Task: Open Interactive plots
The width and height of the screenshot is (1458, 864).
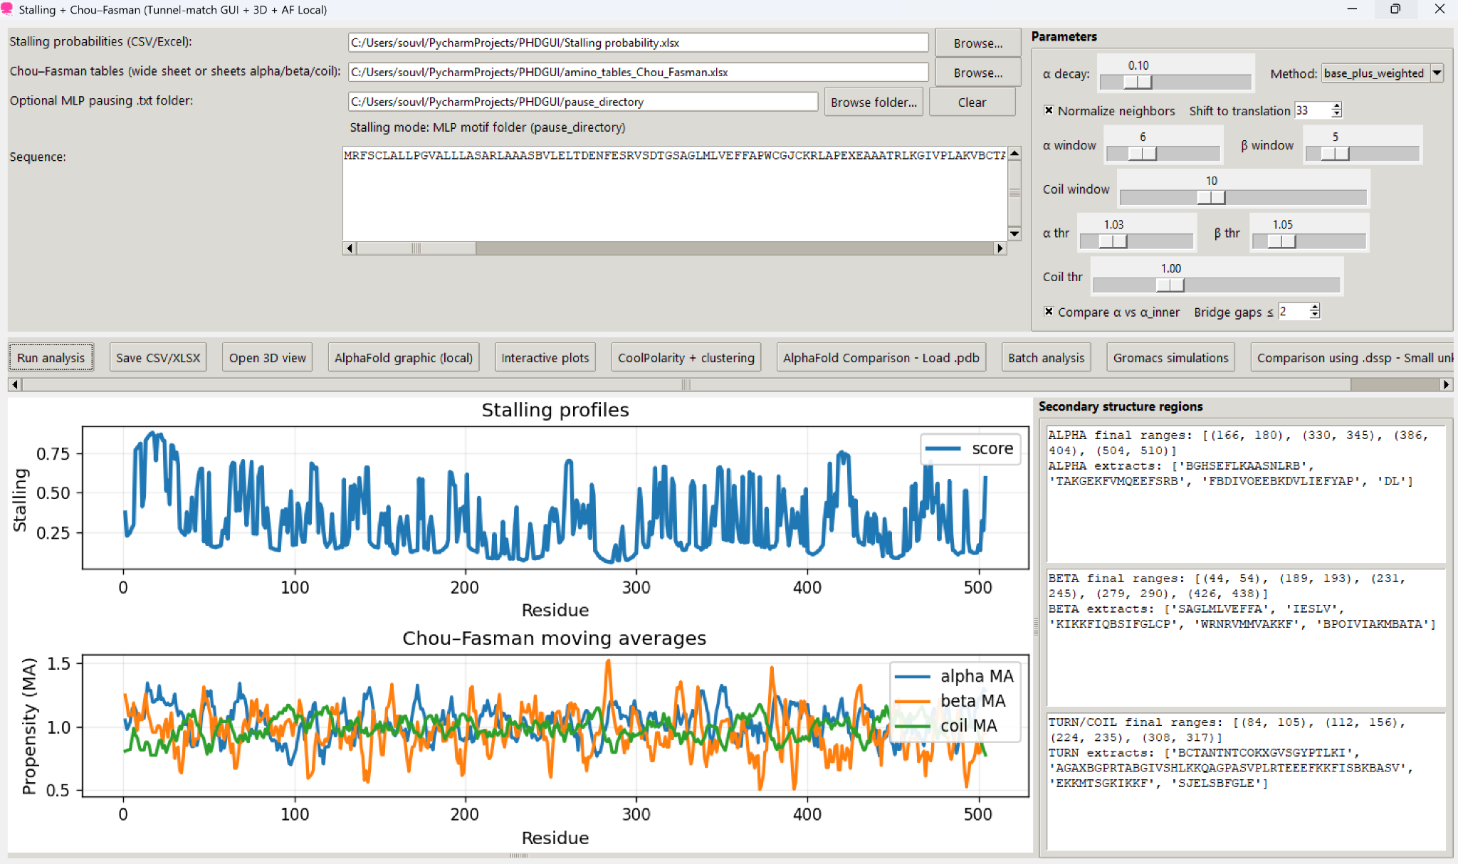Action: tap(545, 357)
